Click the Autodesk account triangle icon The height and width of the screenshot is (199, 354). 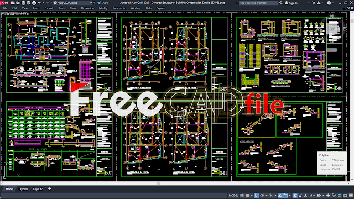pos(319,3)
